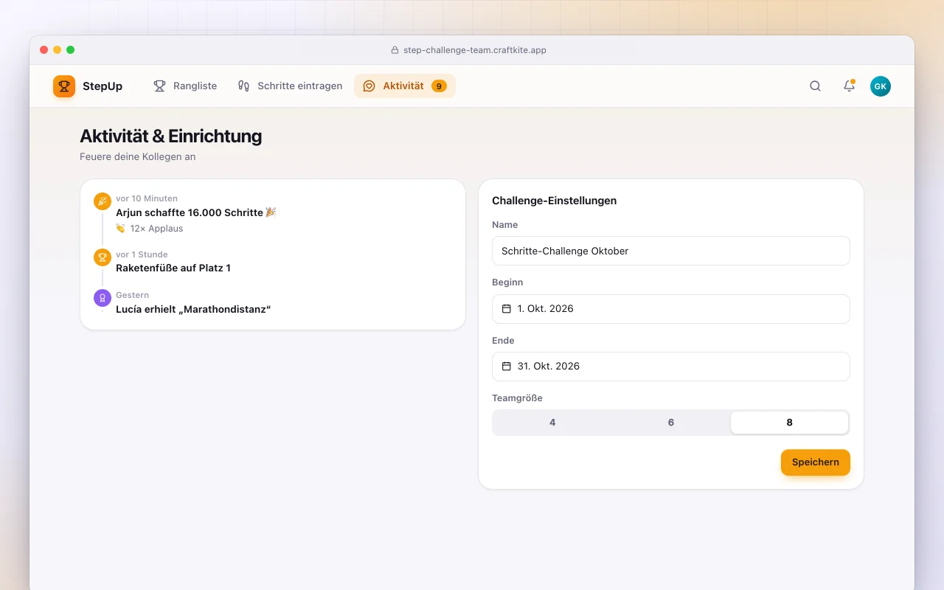
Task: Click the unread count badge 9 on Aktivität
Action: pyautogui.click(x=439, y=86)
